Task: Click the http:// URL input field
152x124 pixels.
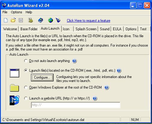Action: click(x=76, y=105)
